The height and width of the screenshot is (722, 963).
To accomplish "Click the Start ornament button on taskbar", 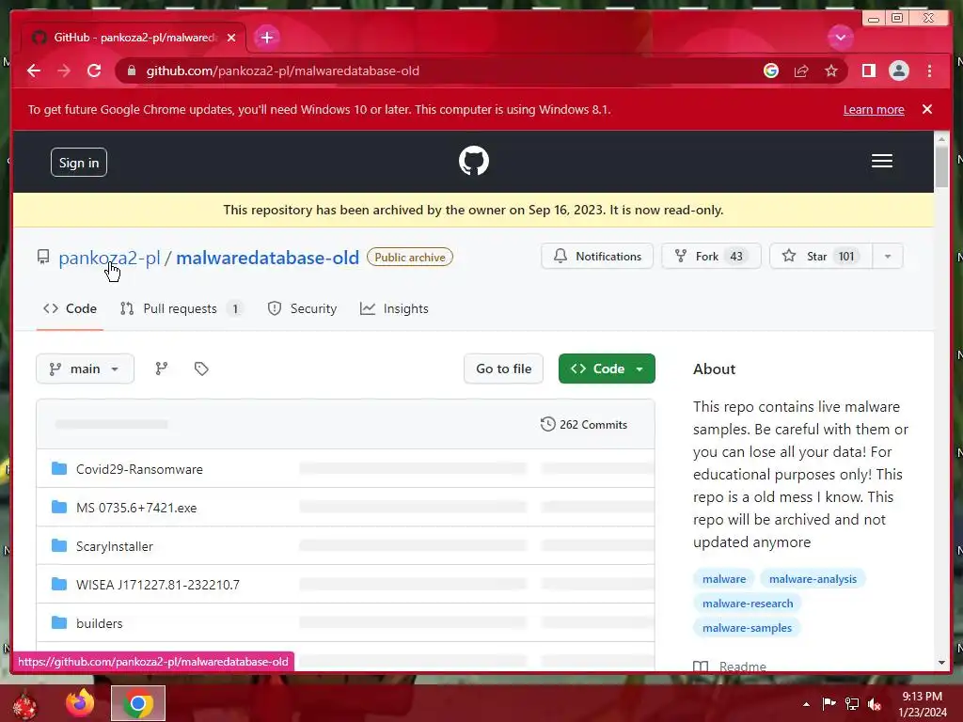I will click(x=25, y=704).
